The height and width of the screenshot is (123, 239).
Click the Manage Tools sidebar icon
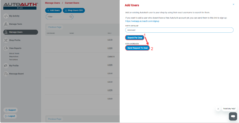pyautogui.click(x=6, y=24)
